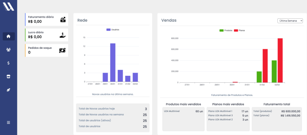Open the Home dashboard icon in sidebar

[x=8, y=36]
